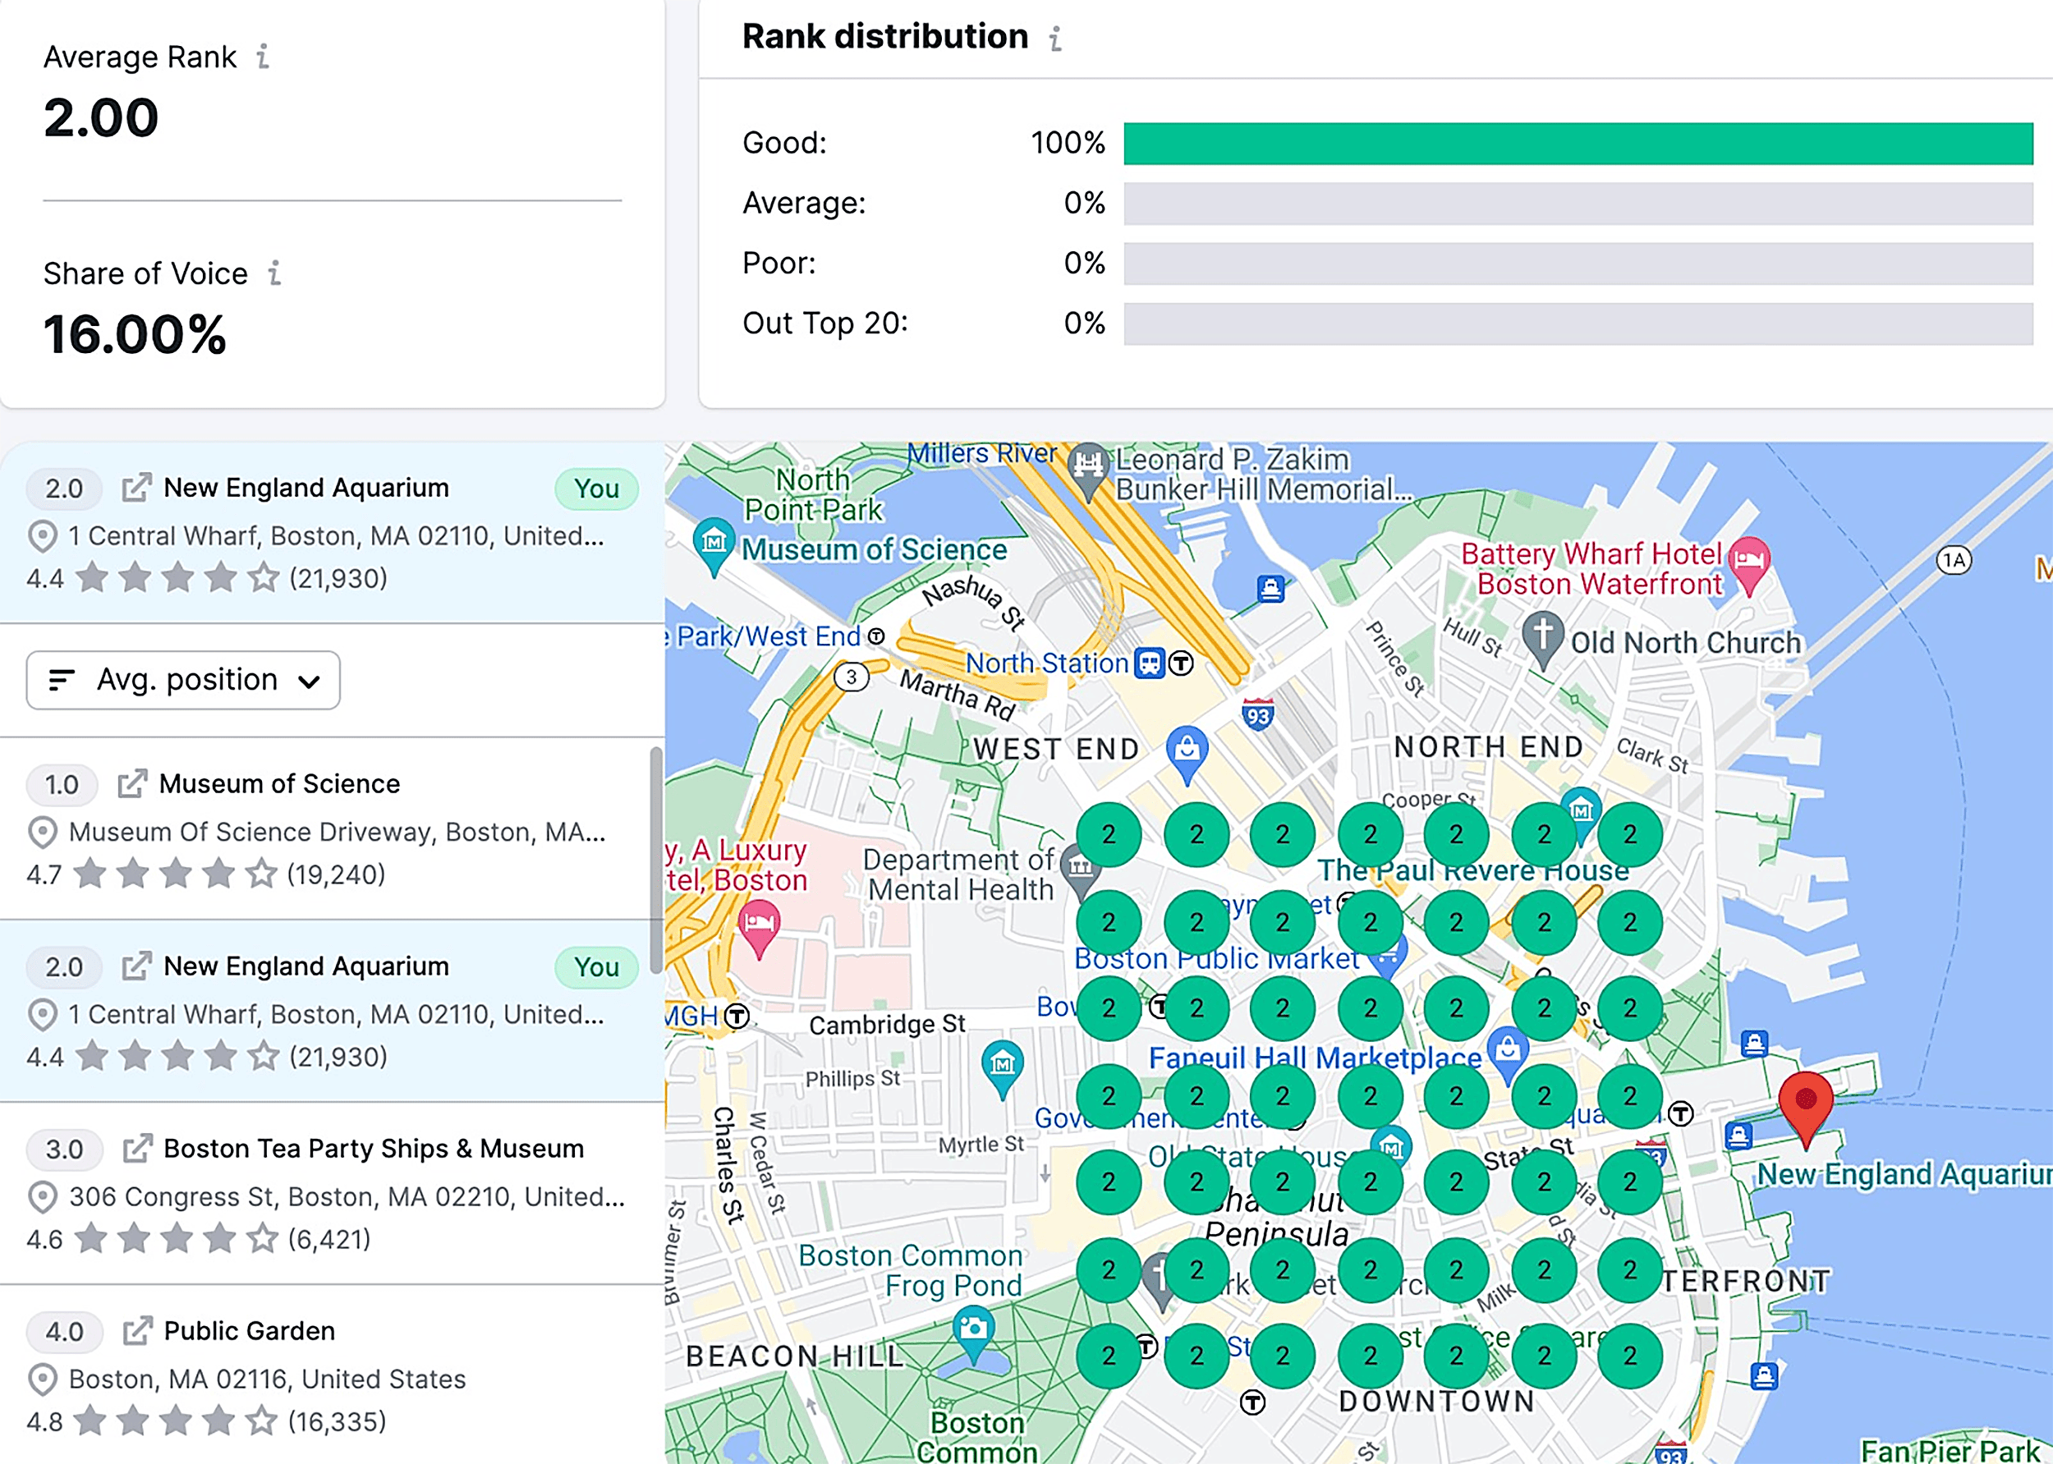Open the Average Rank info tooltip

tap(264, 56)
